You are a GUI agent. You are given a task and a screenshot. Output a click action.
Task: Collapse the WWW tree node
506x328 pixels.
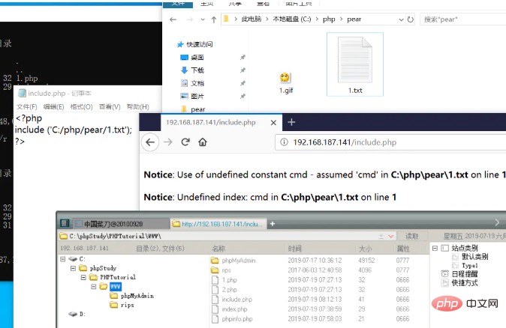pos(94,287)
